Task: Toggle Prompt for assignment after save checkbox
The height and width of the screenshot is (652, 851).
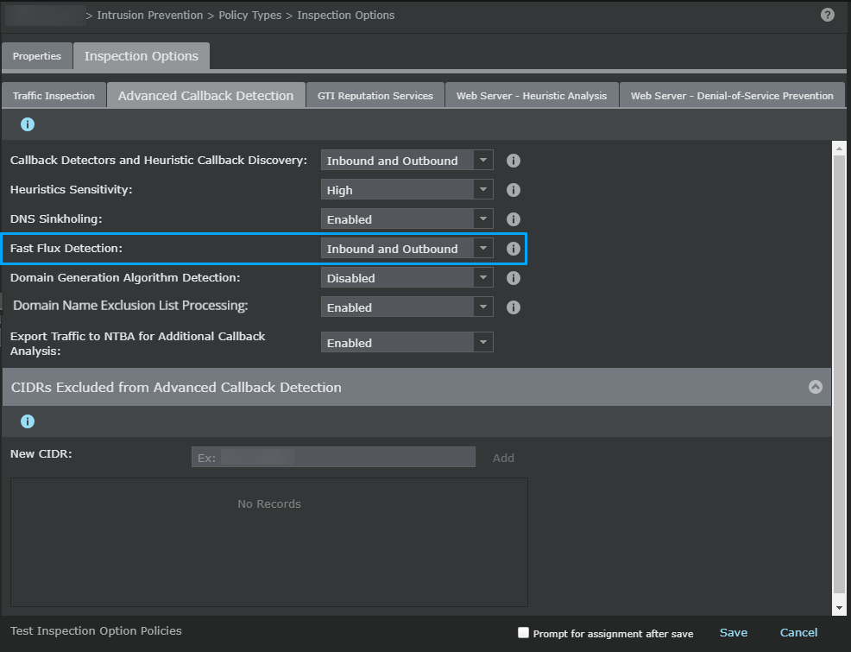Action: click(x=523, y=632)
